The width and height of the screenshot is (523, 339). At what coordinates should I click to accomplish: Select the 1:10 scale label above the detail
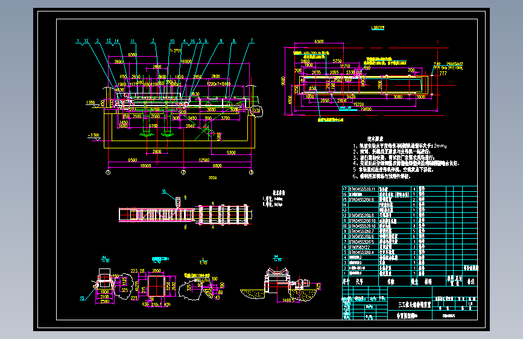[x=203, y=262]
